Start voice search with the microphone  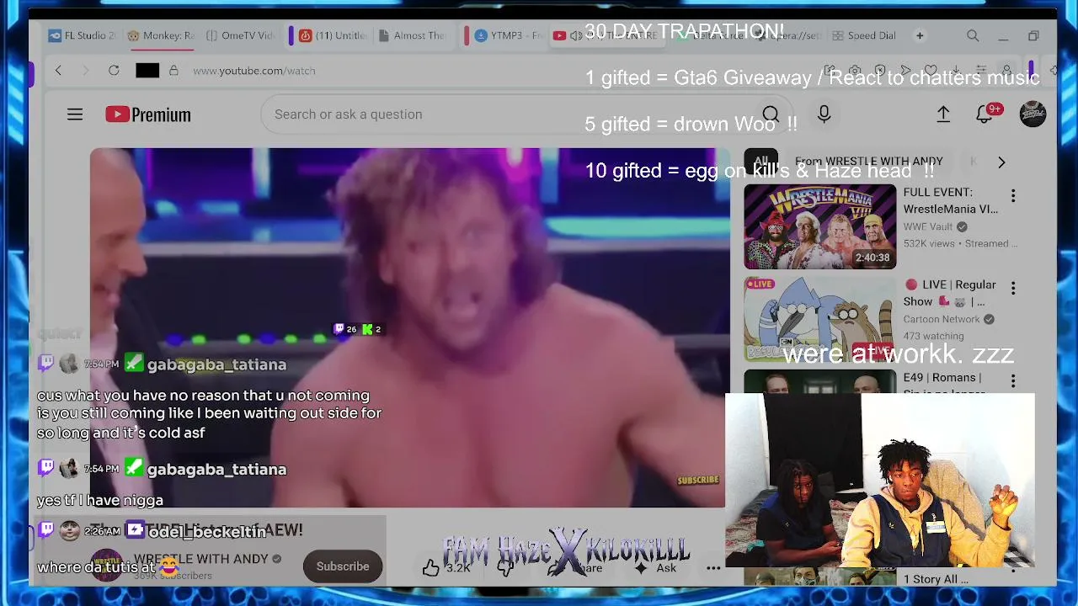[x=824, y=114]
